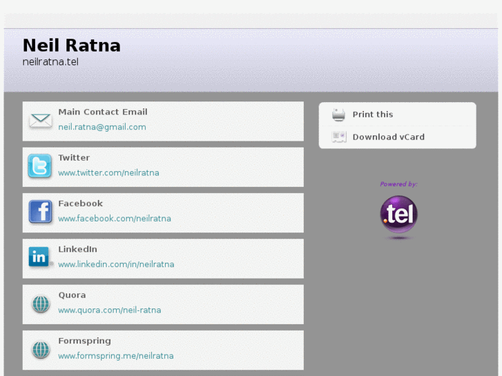Image resolution: width=502 pixels, height=376 pixels.
Task: Click the Facebook logo icon
Action: (x=40, y=212)
